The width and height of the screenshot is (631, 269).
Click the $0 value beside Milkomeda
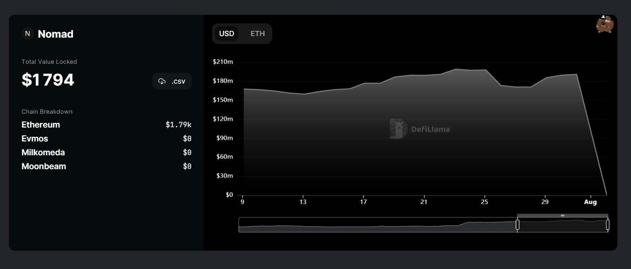[x=187, y=153]
